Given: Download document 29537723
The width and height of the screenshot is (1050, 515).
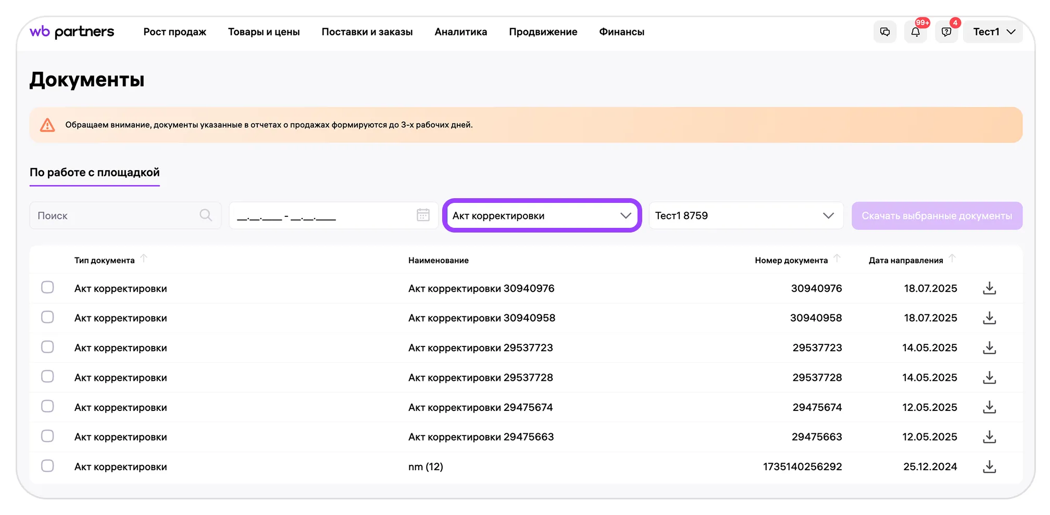Looking at the screenshot, I should [989, 347].
